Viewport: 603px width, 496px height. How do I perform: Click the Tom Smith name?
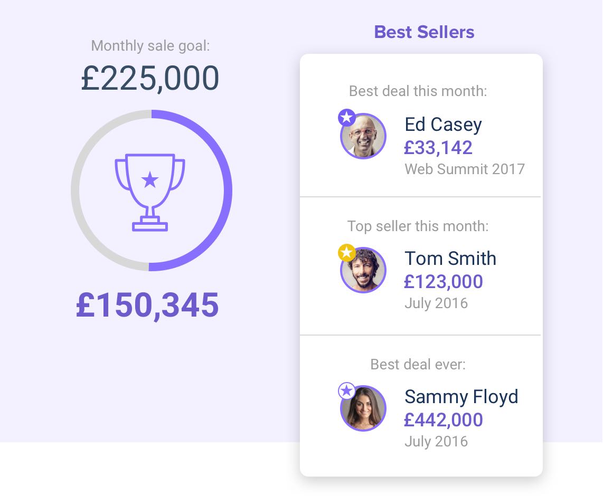tap(450, 258)
